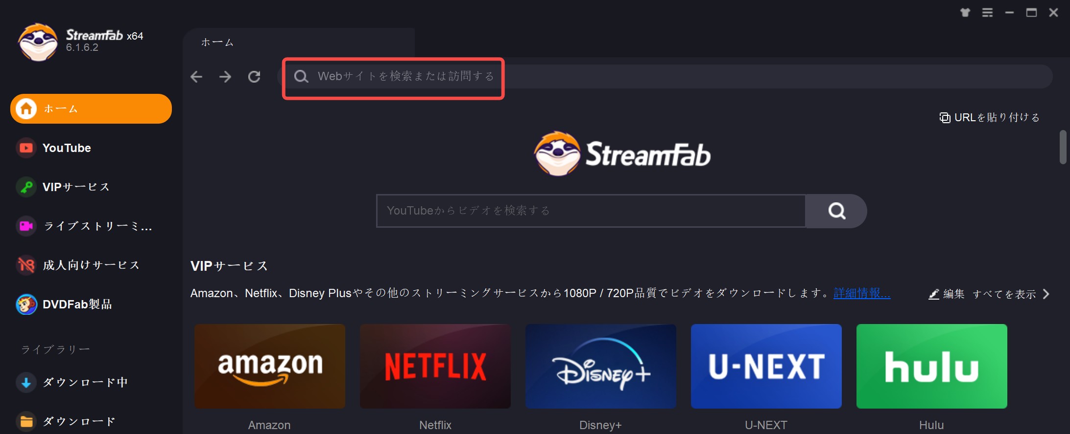Image resolution: width=1070 pixels, height=434 pixels.
Task: Open the VIPサービス menu label
Action: [x=76, y=187]
